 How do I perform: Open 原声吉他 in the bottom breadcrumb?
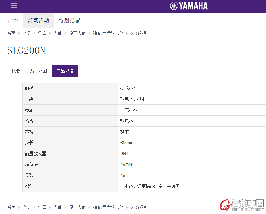point(77,207)
